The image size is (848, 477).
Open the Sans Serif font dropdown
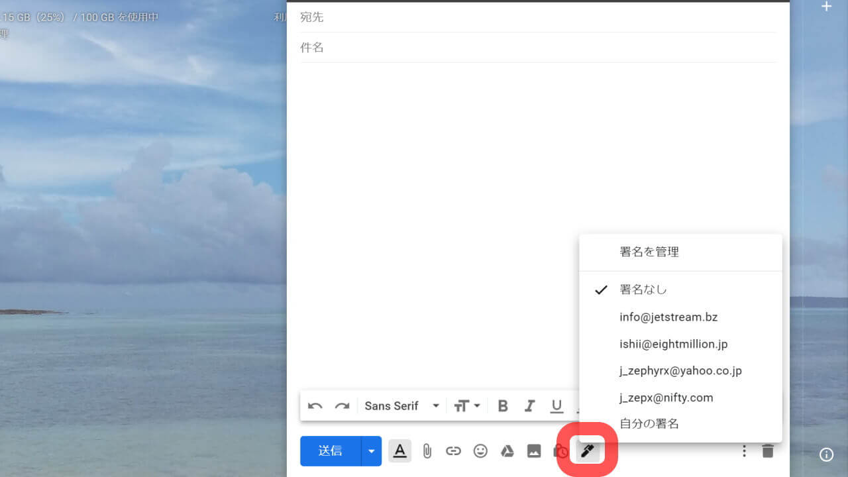coord(401,406)
